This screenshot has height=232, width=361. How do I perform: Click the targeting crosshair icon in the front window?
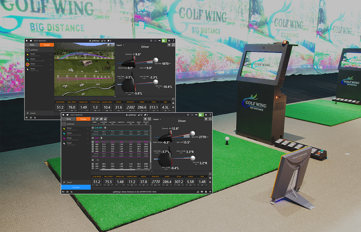click(188, 115)
